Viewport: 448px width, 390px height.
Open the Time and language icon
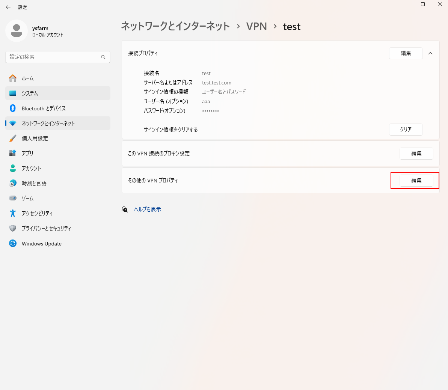point(13,183)
